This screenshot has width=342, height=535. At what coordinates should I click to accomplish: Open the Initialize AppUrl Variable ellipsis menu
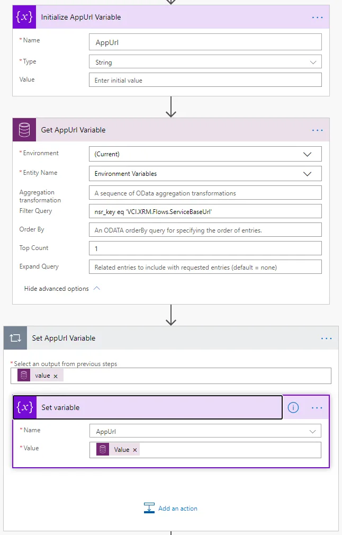click(317, 17)
